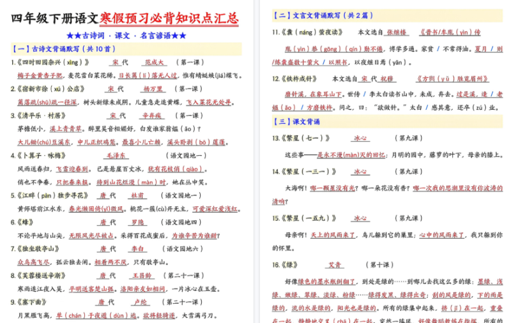Image resolution: width=511 pixels, height=323 pixels.
Task: Click the author name '毛泽东'
Action: (x=116, y=156)
